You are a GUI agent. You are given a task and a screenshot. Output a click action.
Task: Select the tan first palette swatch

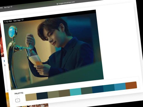pyautogui.click(x=31, y=97)
